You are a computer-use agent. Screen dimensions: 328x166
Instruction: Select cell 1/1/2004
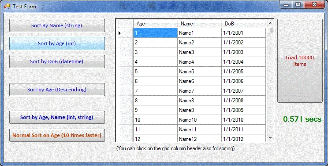coord(243,62)
